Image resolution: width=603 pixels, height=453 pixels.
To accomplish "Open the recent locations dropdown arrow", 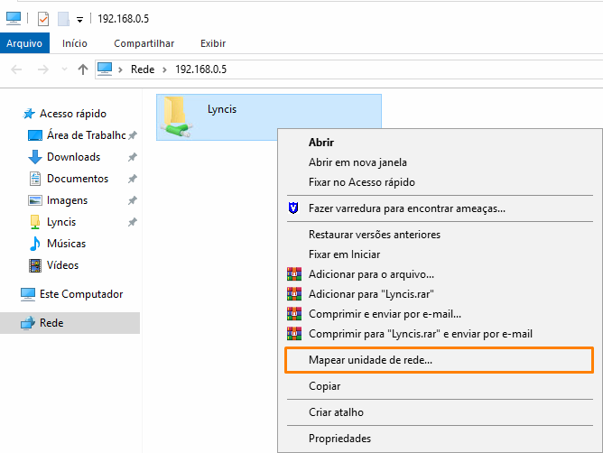I will pyautogui.click(x=64, y=69).
